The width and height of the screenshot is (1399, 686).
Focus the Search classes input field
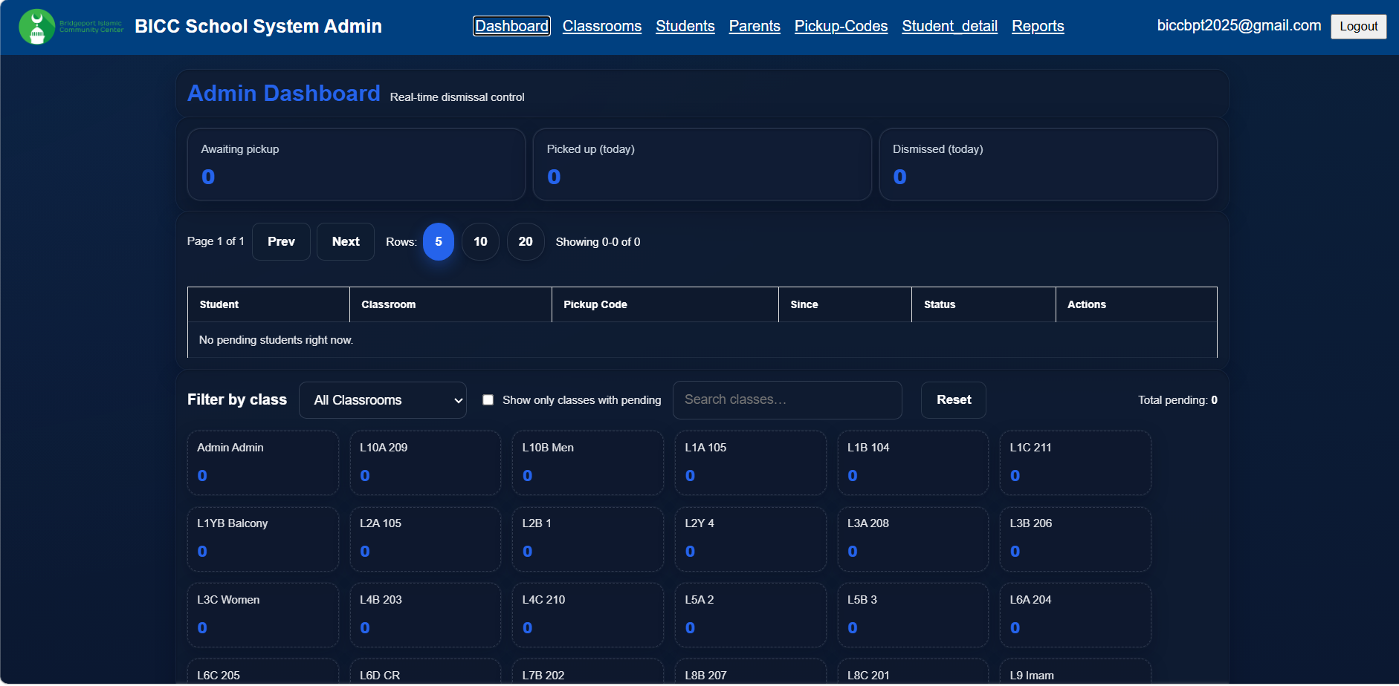tap(787, 400)
